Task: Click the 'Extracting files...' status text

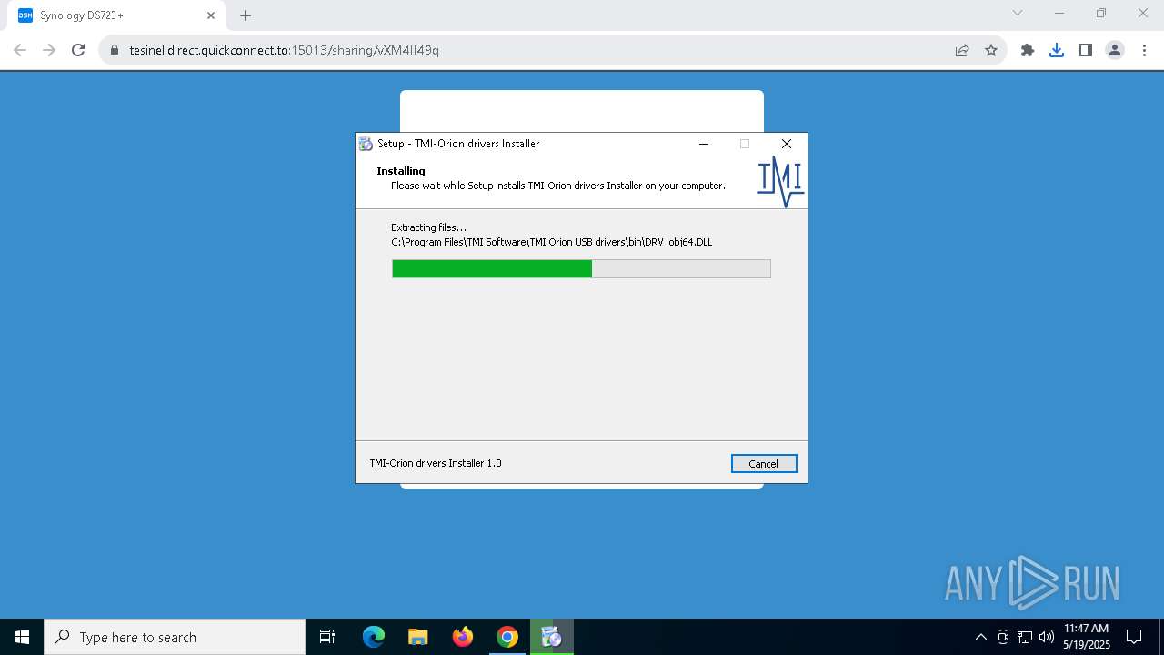Action: pos(428,227)
